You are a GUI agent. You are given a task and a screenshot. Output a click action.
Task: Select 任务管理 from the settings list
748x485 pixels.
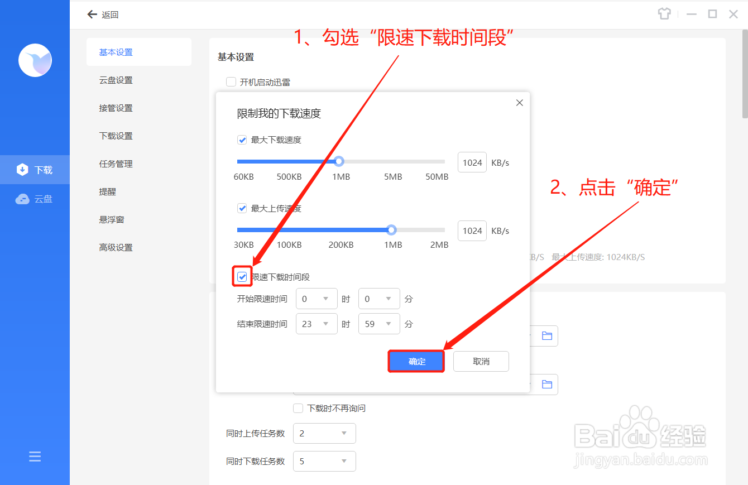pos(116,164)
